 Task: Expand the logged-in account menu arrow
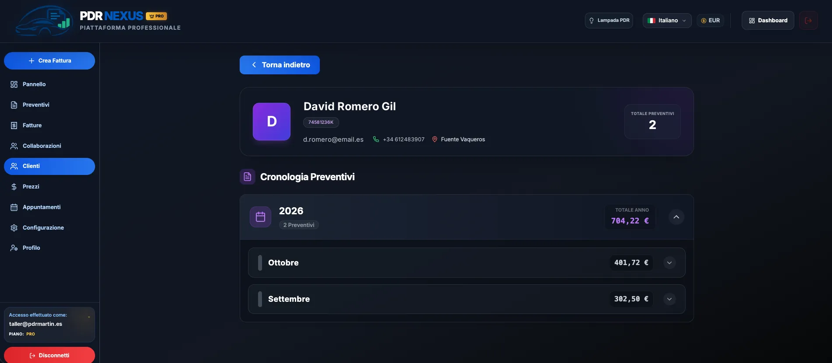pyautogui.click(x=89, y=317)
